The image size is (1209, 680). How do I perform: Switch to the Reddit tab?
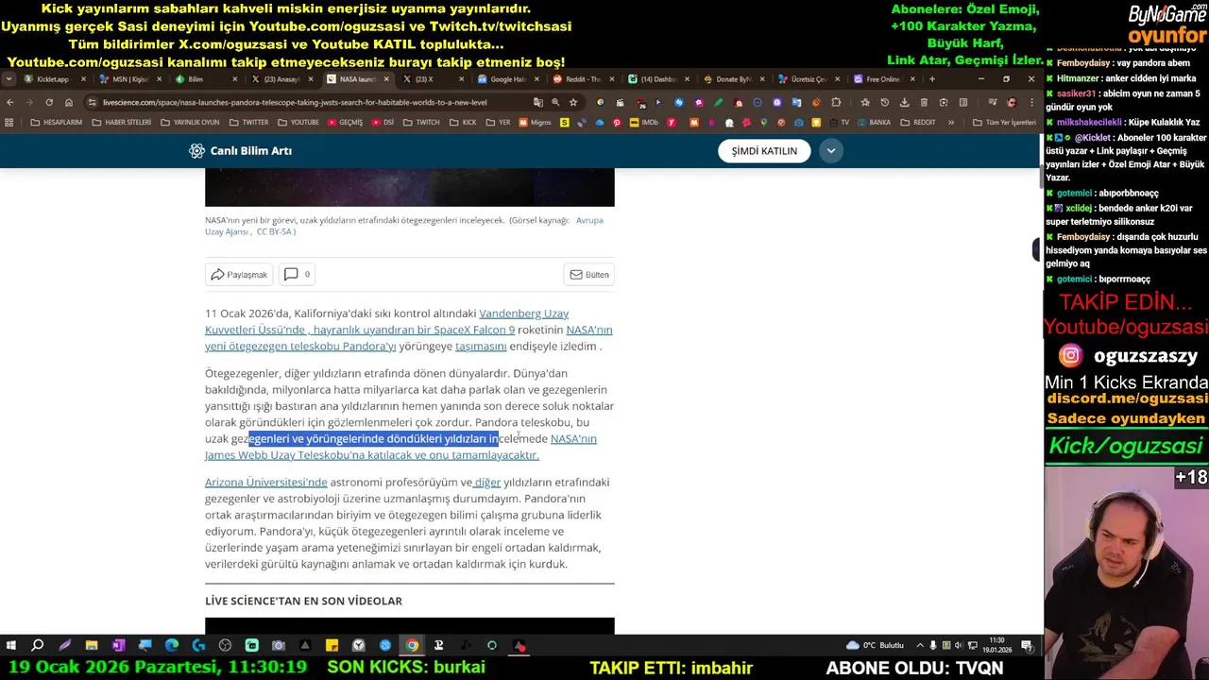click(x=583, y=79)
